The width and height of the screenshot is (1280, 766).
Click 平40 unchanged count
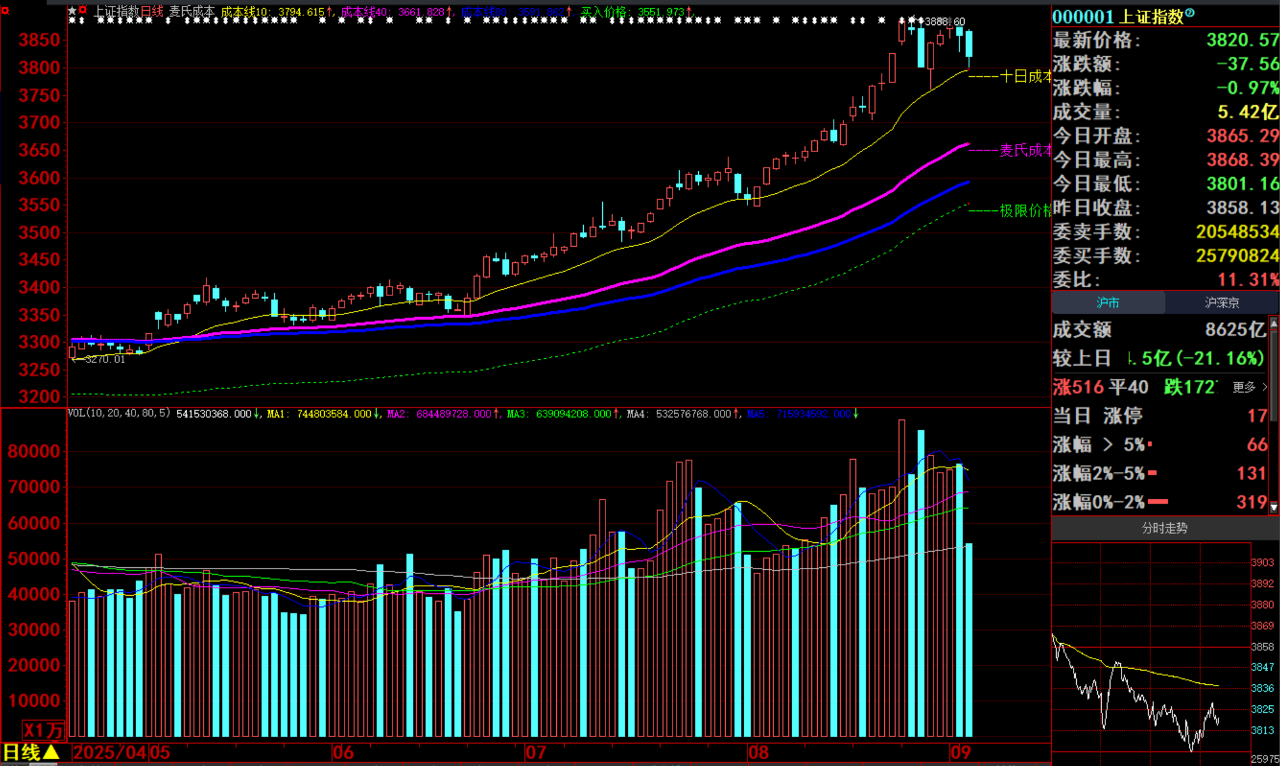1128,387
